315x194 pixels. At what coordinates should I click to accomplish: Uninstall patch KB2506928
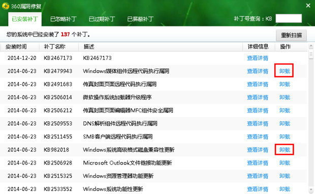tap(285, 163)
